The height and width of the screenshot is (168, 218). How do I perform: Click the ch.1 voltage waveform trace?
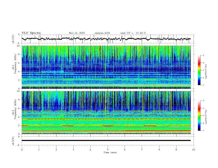(x=106, y=39)
